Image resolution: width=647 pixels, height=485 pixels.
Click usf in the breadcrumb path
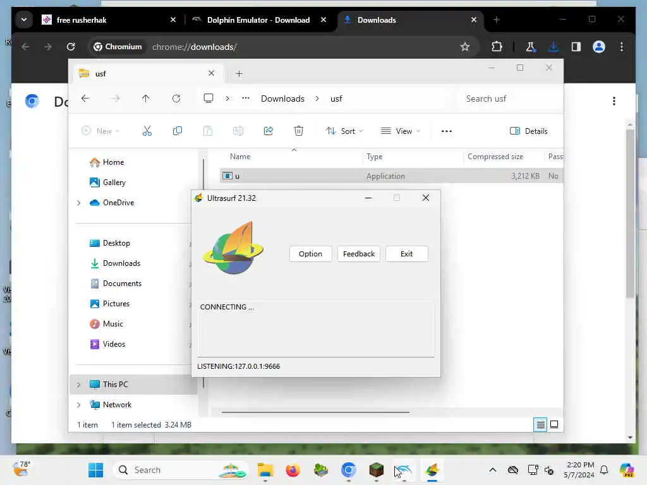[x=336, y=99]
